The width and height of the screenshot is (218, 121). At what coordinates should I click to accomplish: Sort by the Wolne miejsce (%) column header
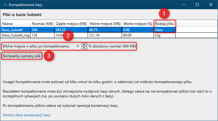[138, 24]
